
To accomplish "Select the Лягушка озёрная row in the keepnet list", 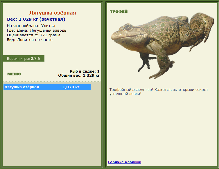I will (47, 87).
